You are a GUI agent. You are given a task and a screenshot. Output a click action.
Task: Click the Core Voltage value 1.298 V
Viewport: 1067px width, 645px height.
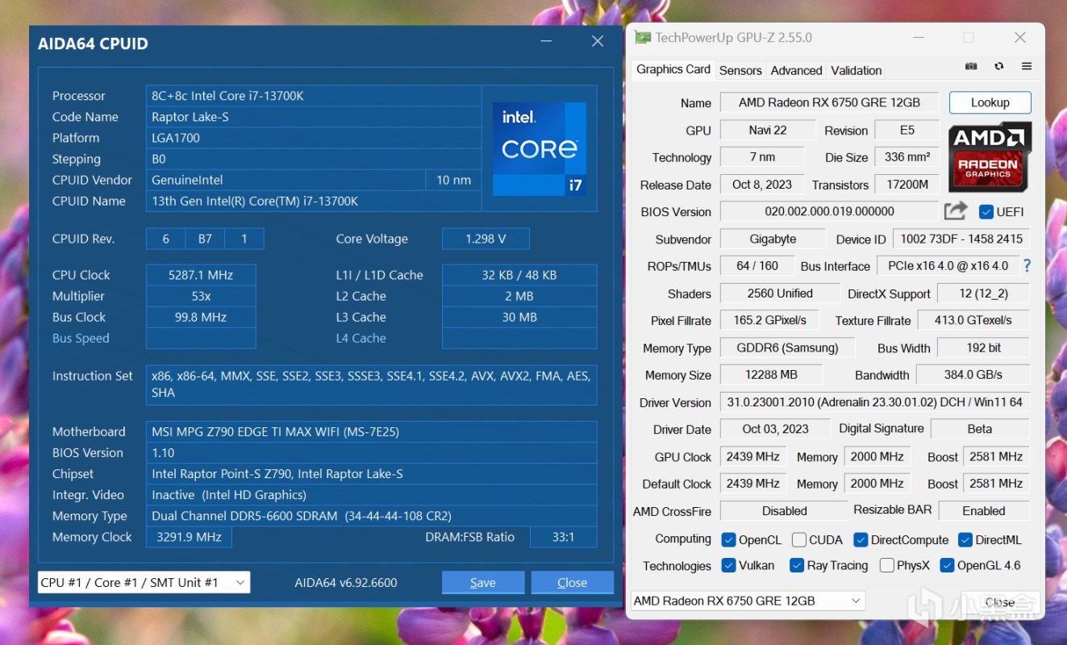pyautogui.click(x=486, y=239)
